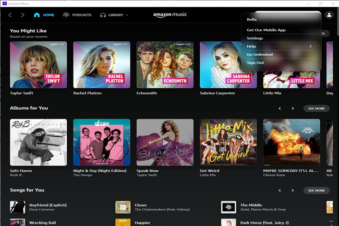Click the Echosmith artist name
The width and height of the screenshot is (339, 226).
(x=147, y=93)
